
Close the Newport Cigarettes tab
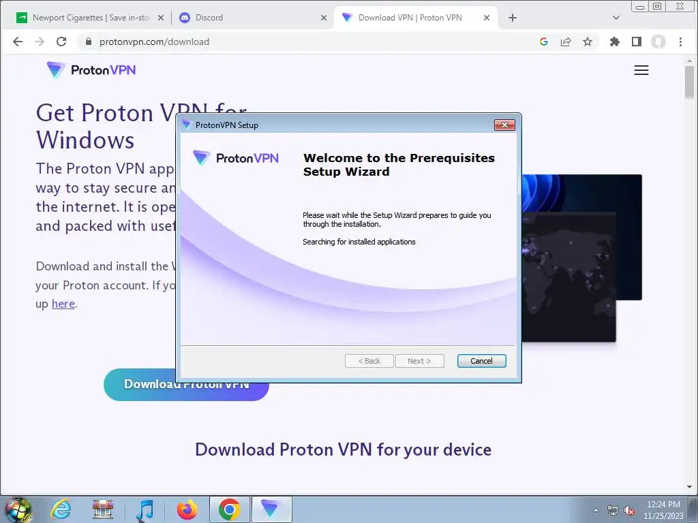coord(161,18)
